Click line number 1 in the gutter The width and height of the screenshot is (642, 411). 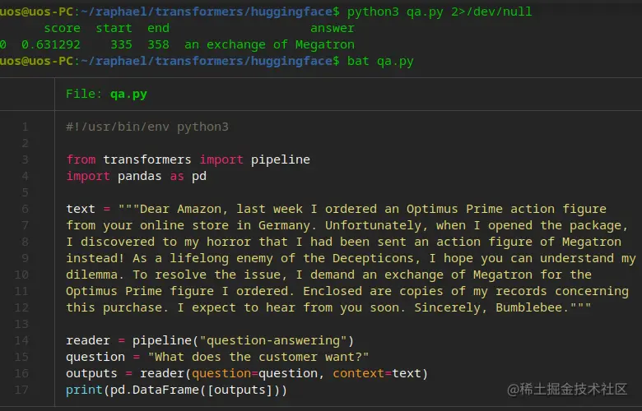click(x=25, y=127)
